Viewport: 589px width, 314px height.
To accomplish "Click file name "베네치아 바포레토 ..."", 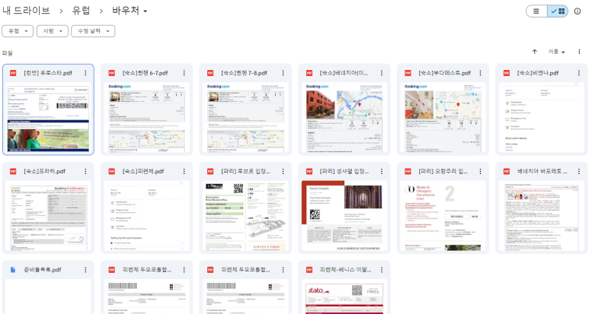I will click(x=542, y=171).
